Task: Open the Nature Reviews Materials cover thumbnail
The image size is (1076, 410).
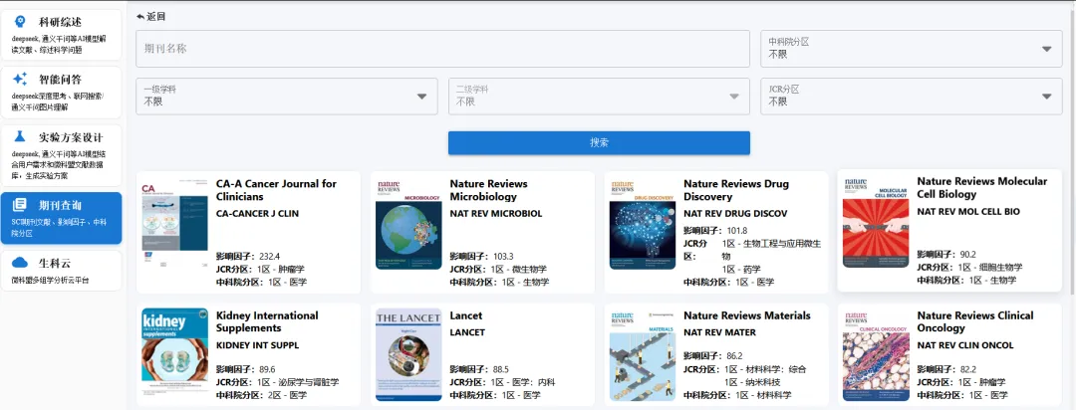Action: 643,354
